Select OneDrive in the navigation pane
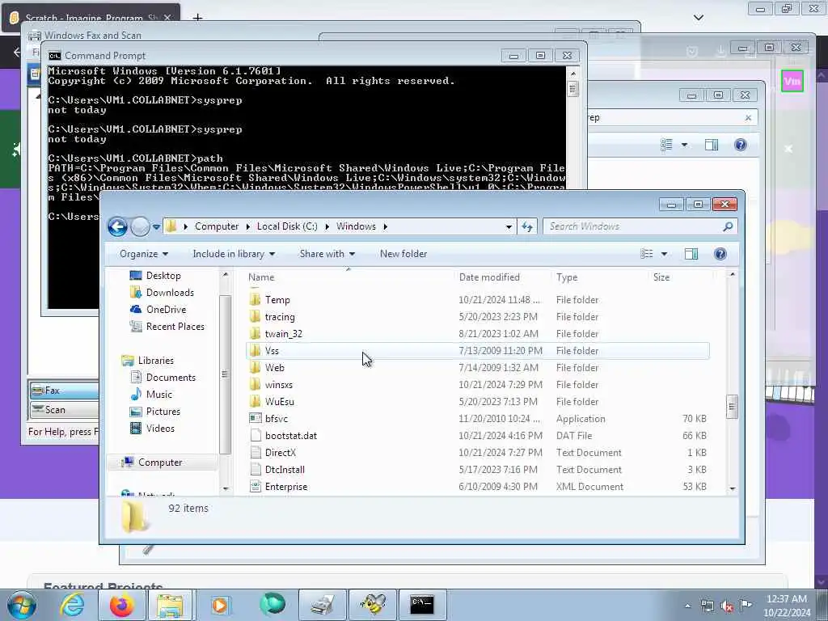This screenshot has height=621, width=828. coord(166,310)
